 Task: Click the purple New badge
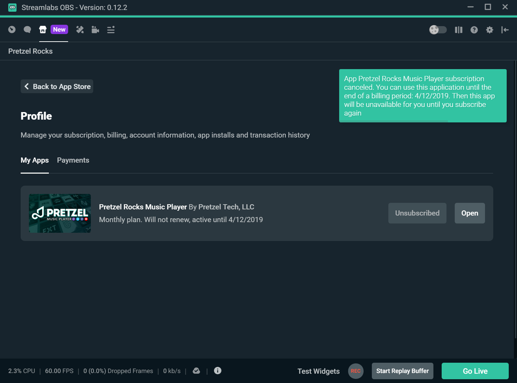pyautogui.click(x=59, y=30)
